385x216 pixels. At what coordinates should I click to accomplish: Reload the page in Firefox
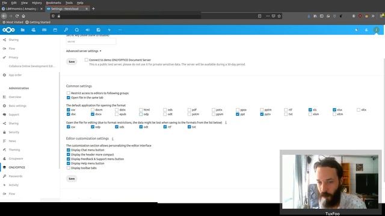[x=17, y=16]
